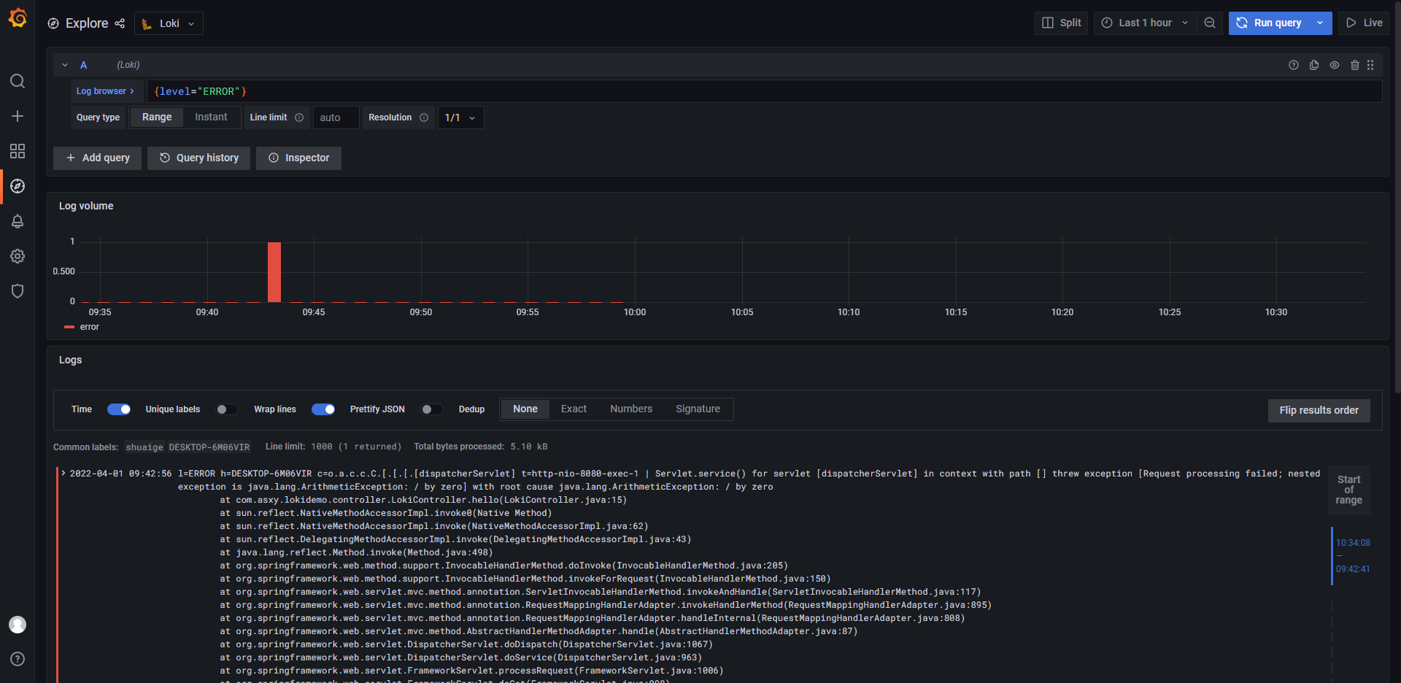Select the Explore compass icon in the sidebar
The width and height of the screenshot is (1401, 683).
point(18,186)
